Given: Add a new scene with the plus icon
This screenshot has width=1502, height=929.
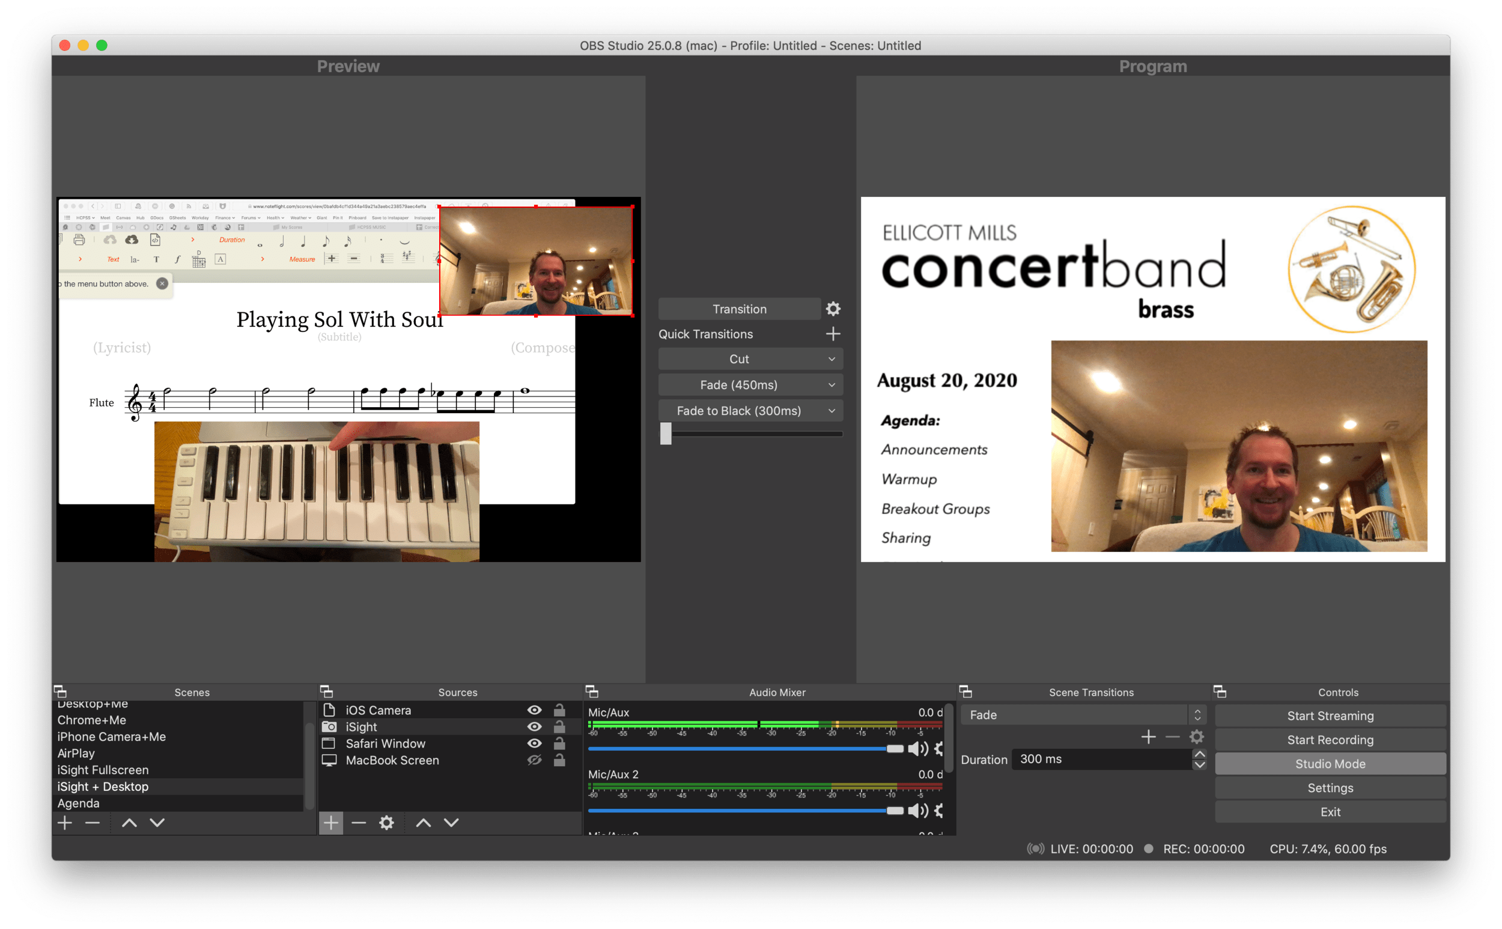Looking at the screenshot, I should point(64,823).
